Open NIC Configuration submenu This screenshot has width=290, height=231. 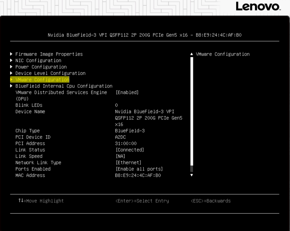38,61
